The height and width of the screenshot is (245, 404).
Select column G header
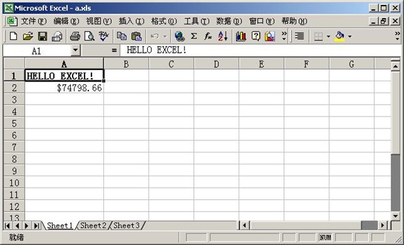coord(352,64)
